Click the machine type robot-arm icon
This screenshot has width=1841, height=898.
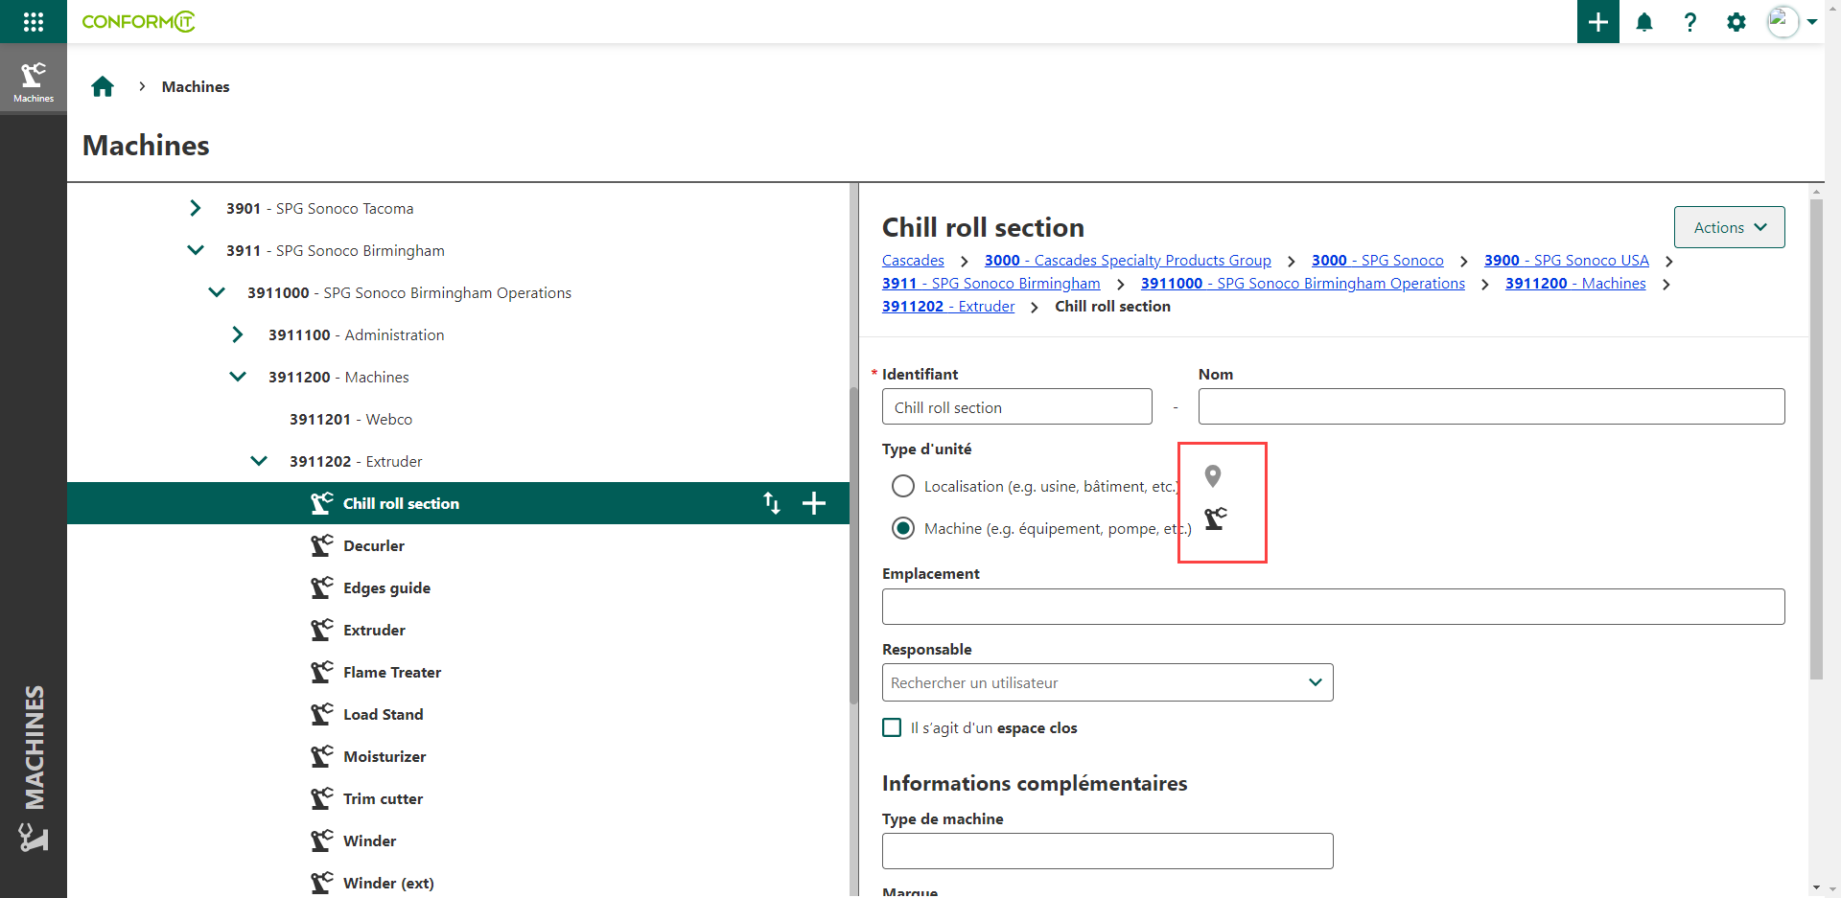pyautogui.click(x=1216, y=518)
